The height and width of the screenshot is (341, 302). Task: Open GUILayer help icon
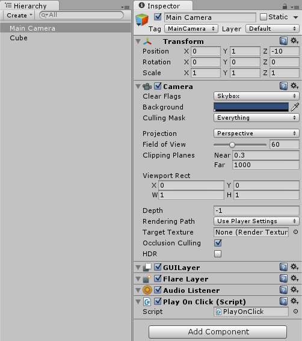(283, 267)
